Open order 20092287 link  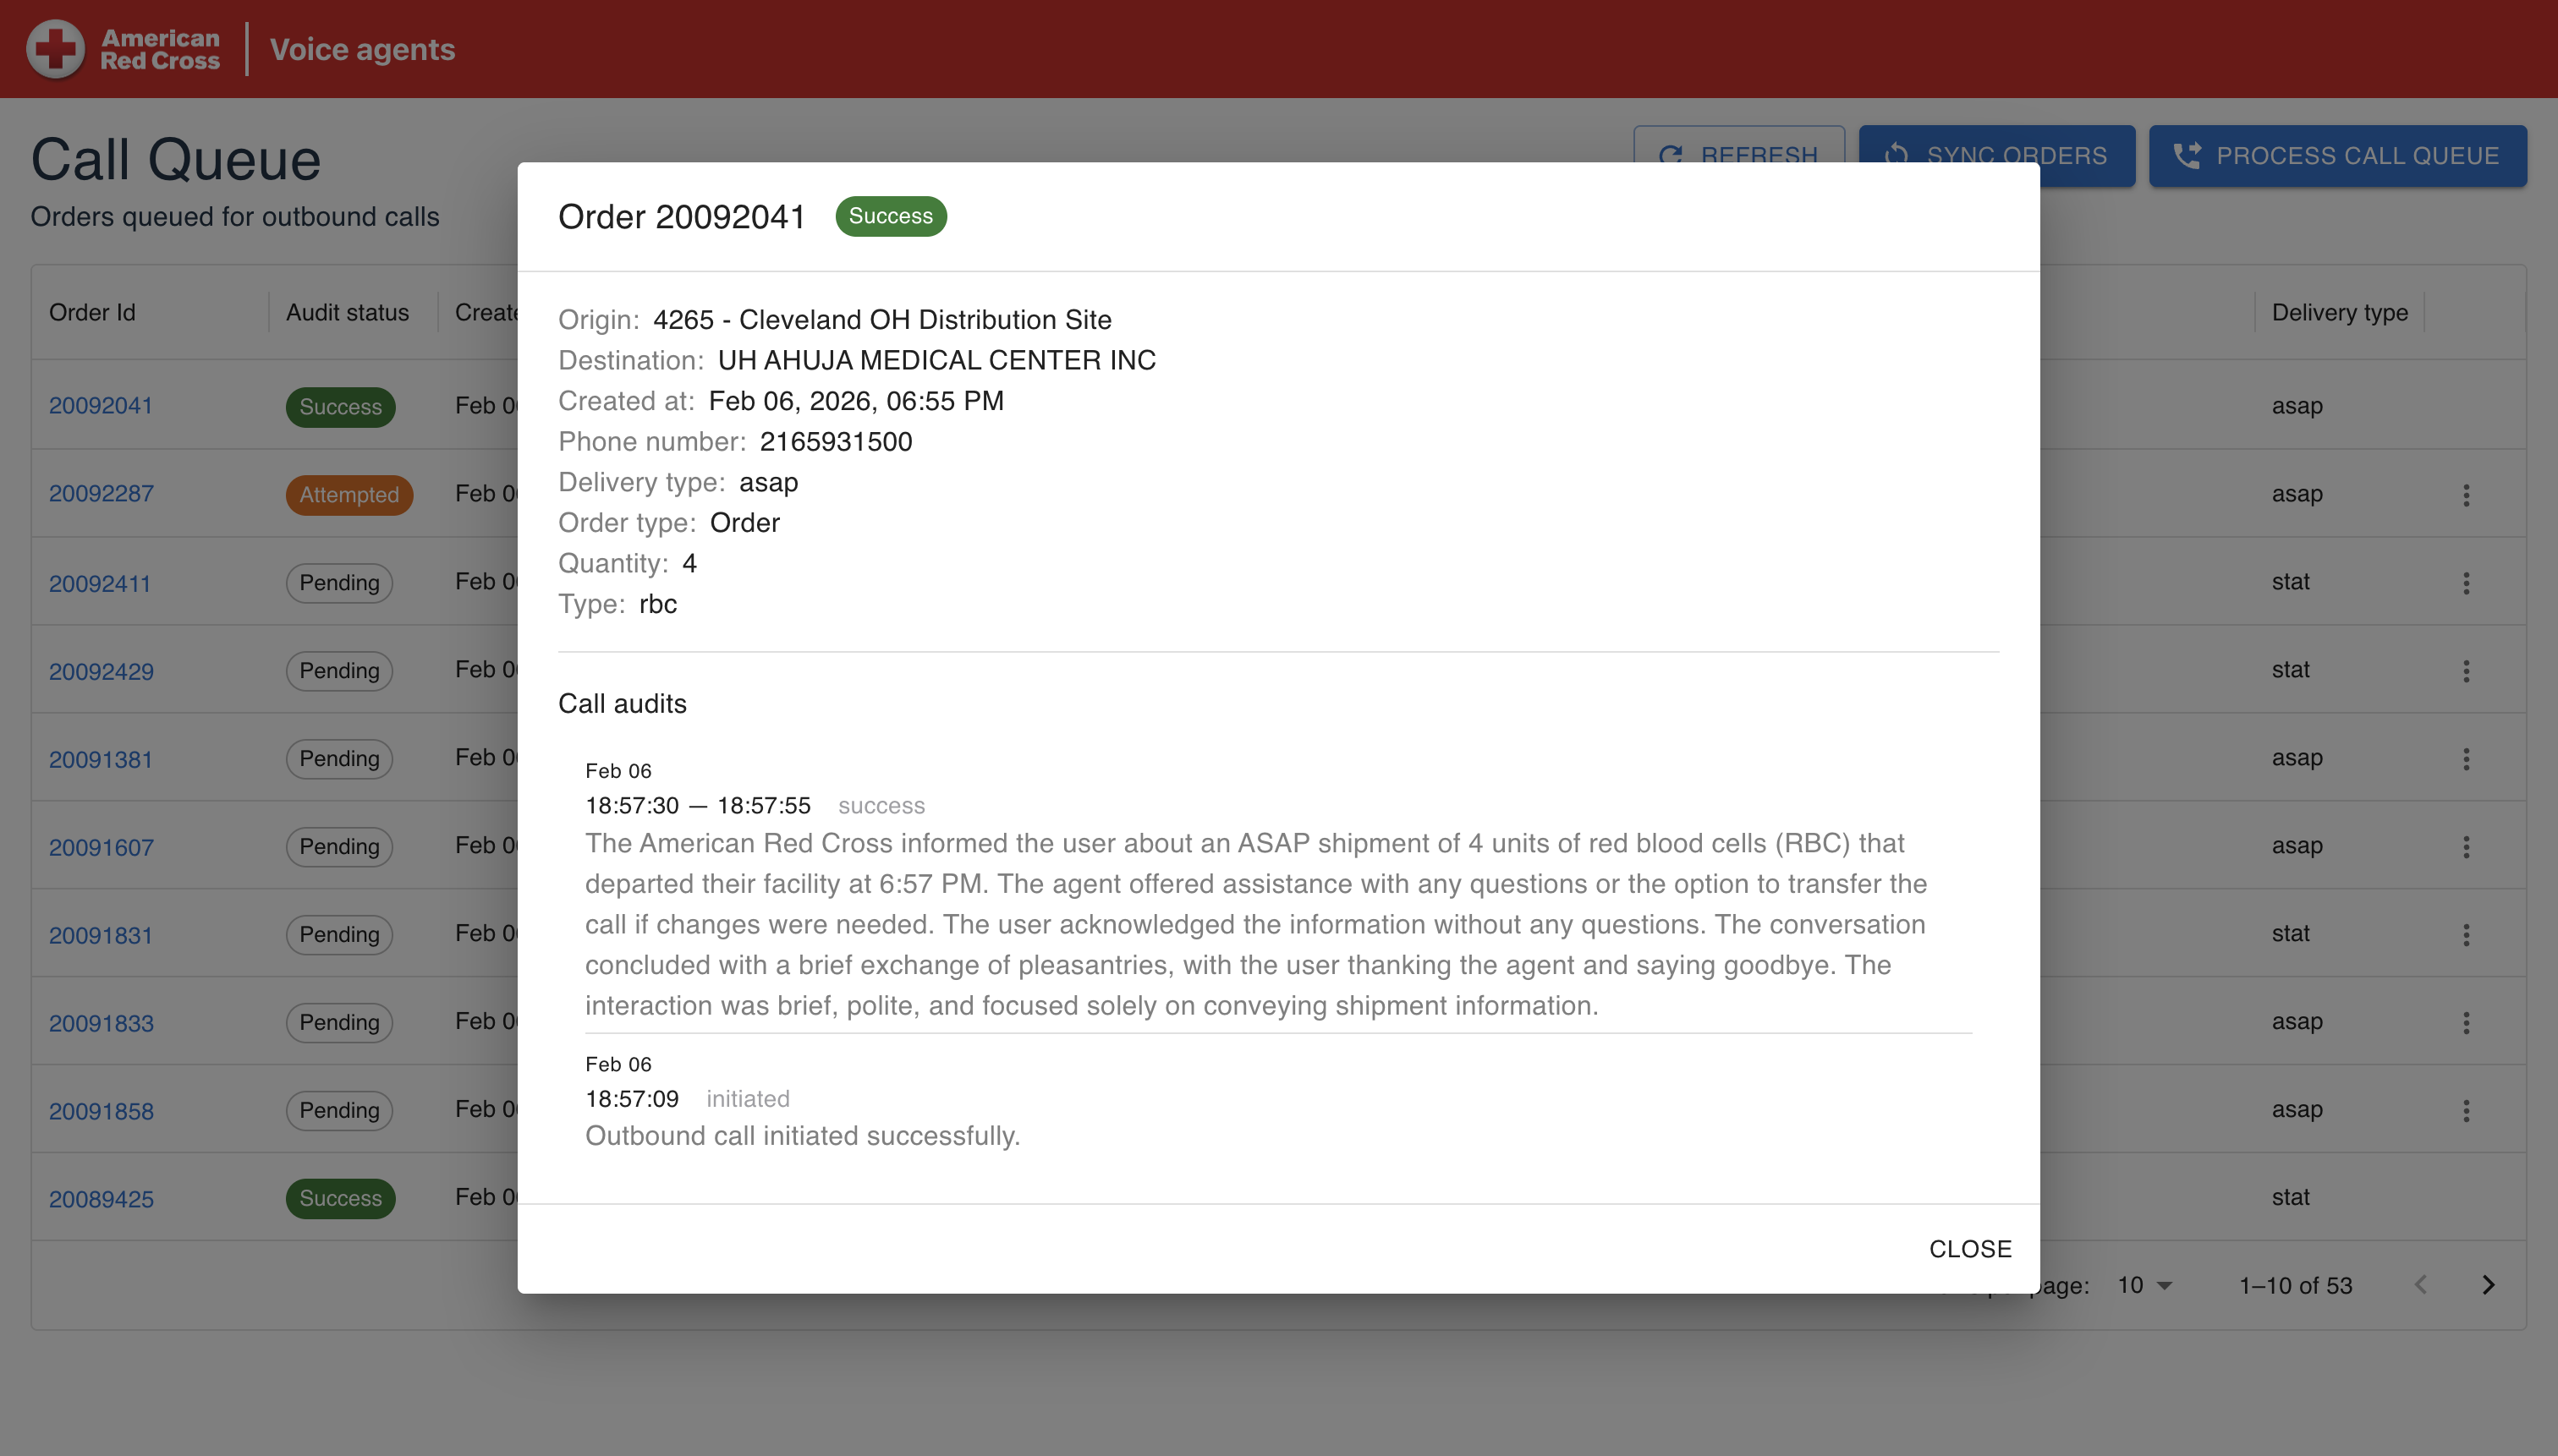[x=101, y=494]
